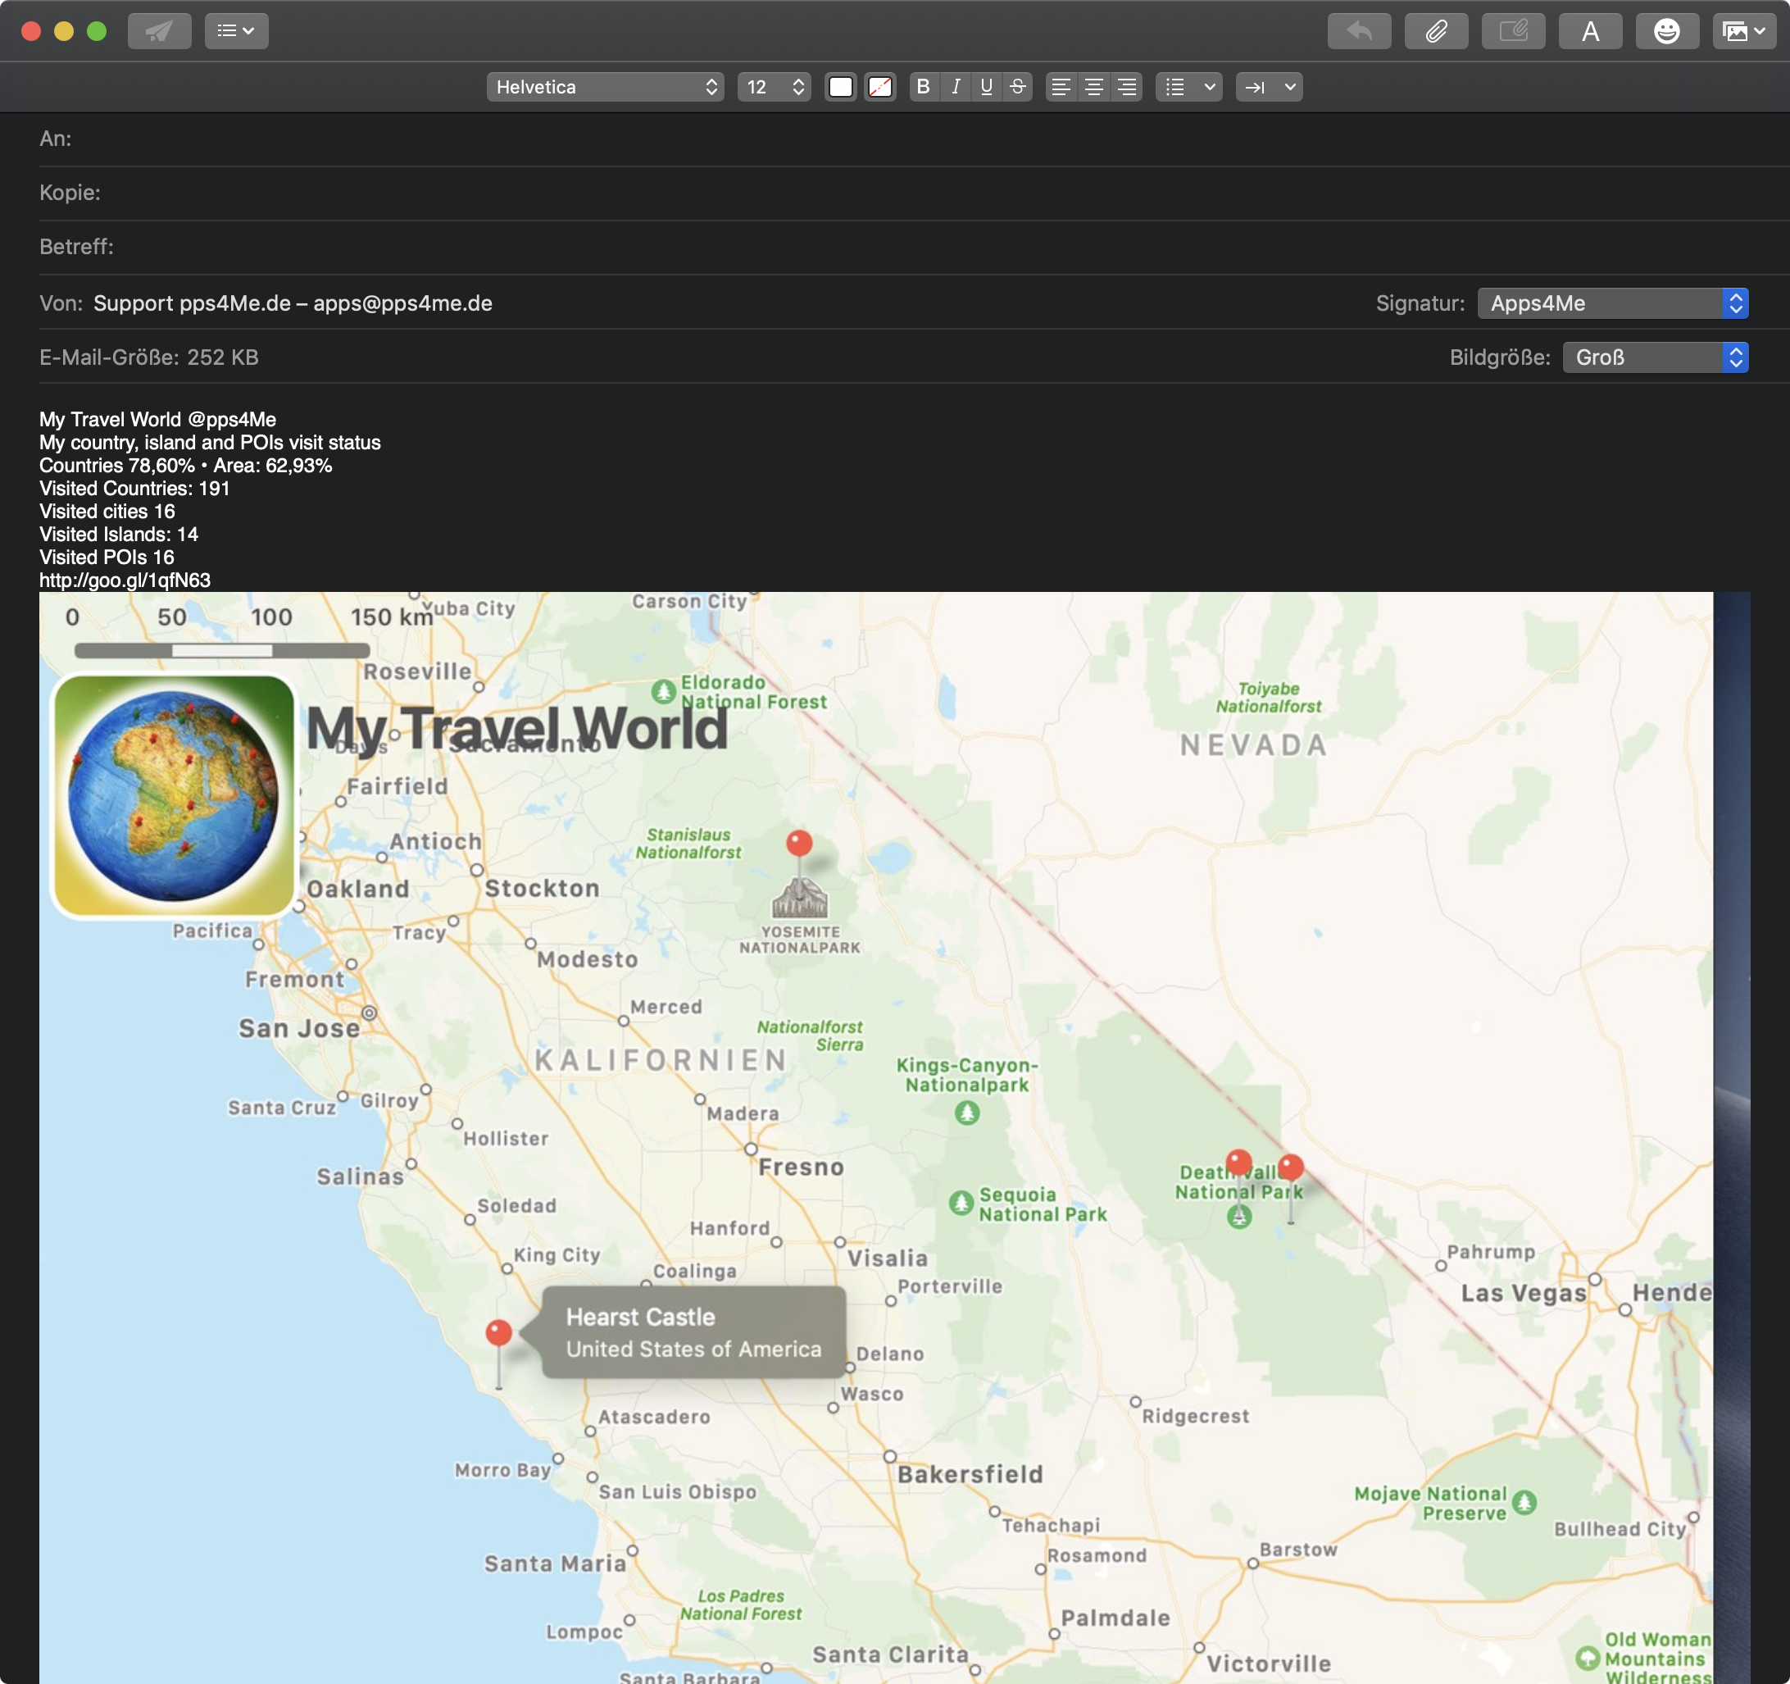The height and width of the screenshot is (1684, 1790).
Task: Click the An recipient field
Action: [914, 139]
